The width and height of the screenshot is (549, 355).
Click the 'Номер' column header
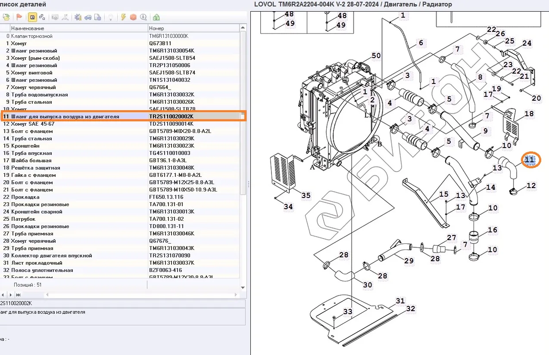coord(193,28)
